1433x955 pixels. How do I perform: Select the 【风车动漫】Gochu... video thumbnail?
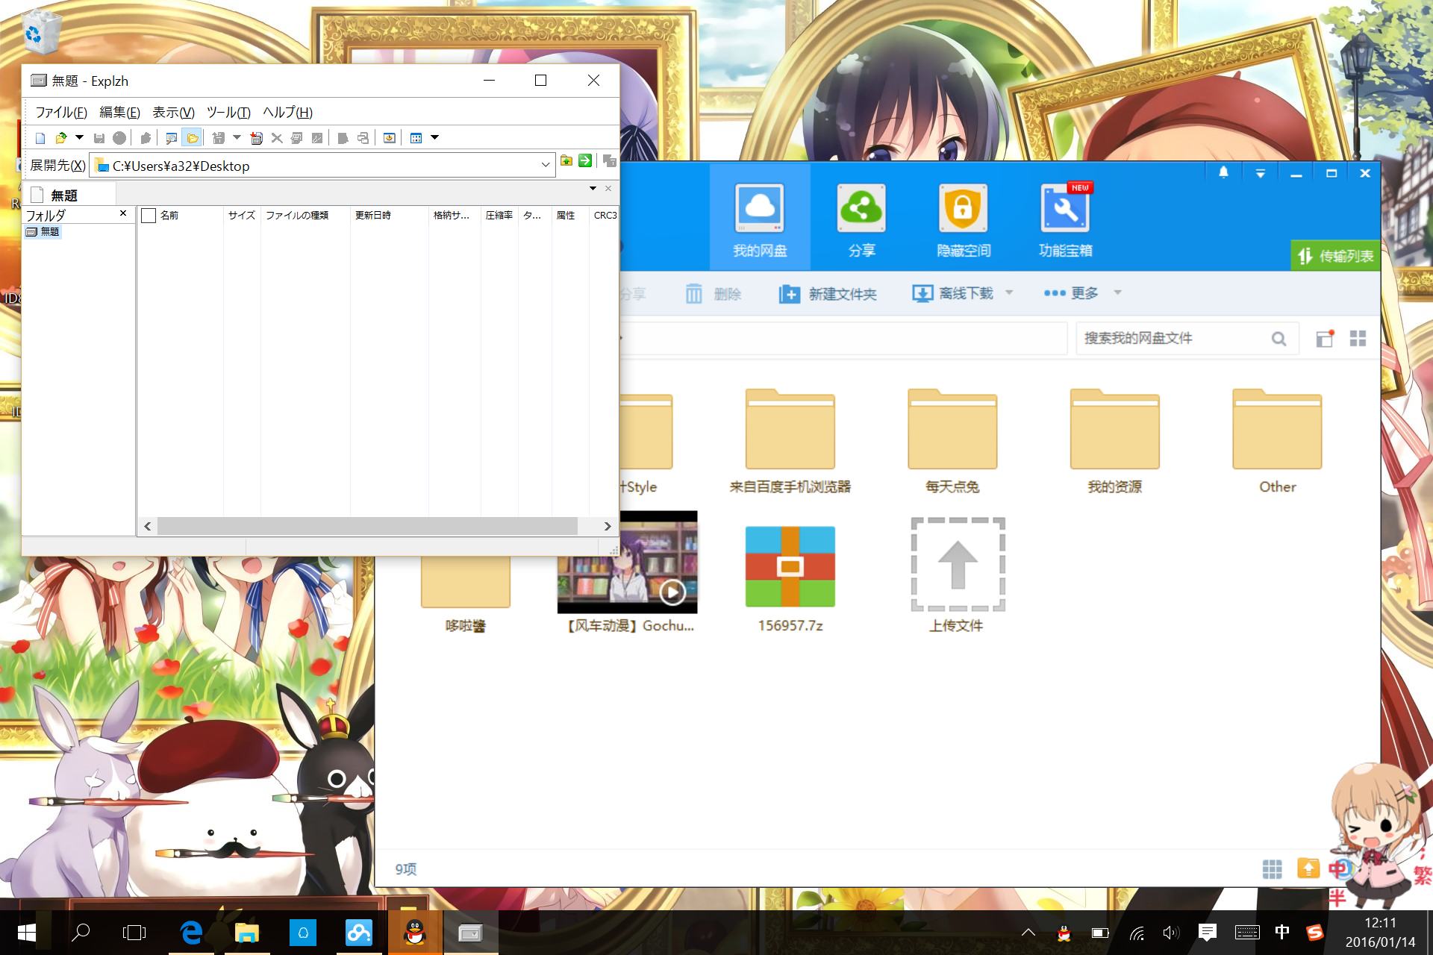click(x=628, y=573)
